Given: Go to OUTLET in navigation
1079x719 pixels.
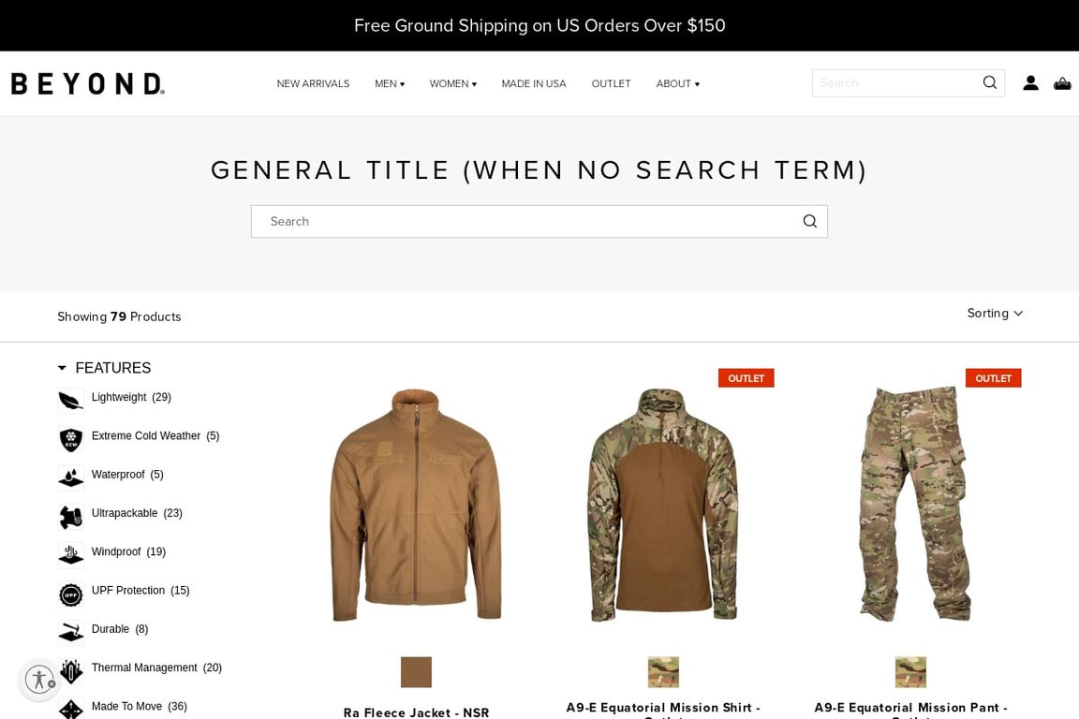Looking at the screenshot, I should [x=611, y=83].
